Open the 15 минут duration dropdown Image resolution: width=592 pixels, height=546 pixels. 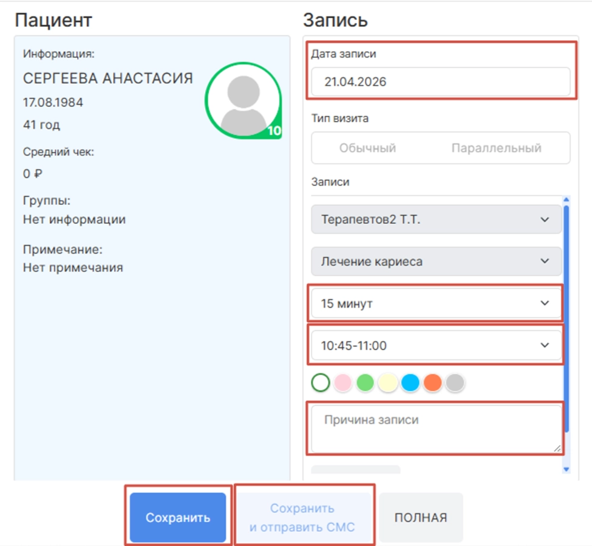pos(436,303)
